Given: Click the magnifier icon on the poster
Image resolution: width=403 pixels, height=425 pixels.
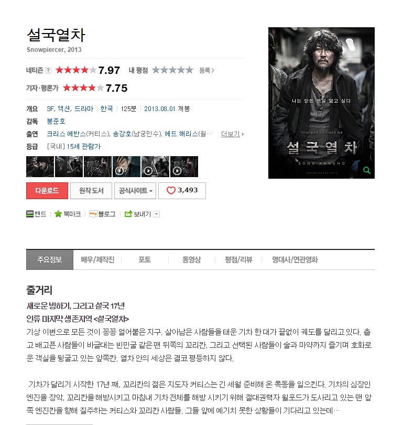Looking at the screenshot, I should coord(367,170).
